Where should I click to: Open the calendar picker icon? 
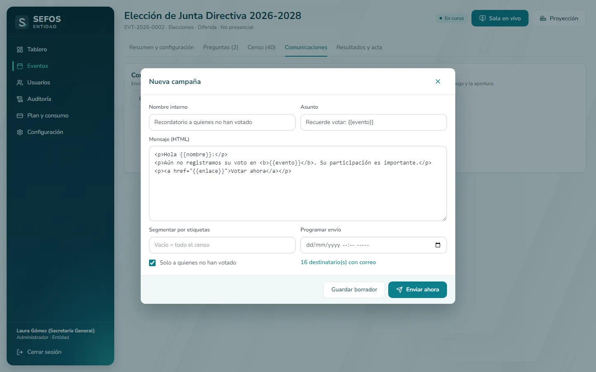438,245
